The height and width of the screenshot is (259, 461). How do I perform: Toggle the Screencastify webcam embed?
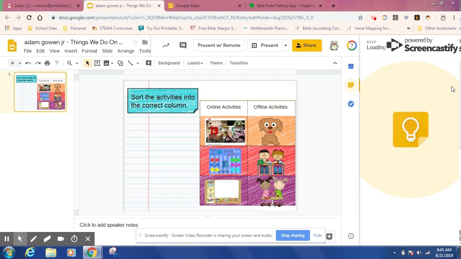61,238
